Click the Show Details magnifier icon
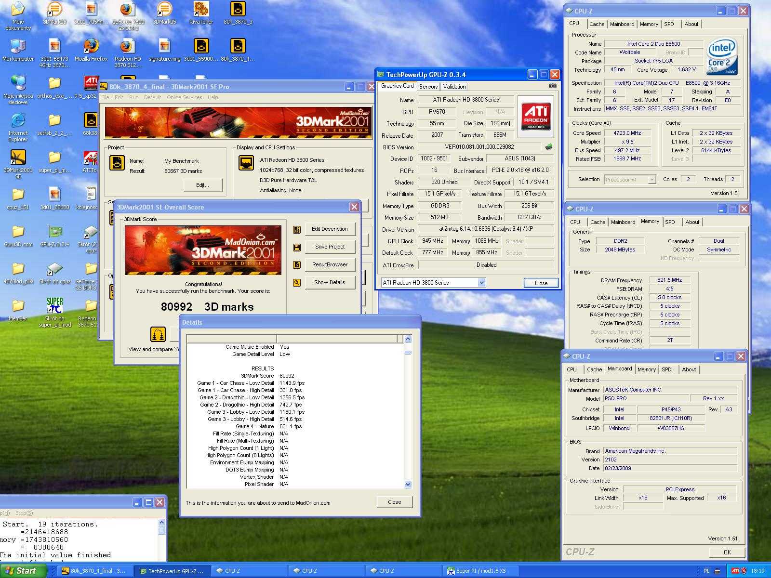The width and height of the screenshot is (771, 578). 297,283
